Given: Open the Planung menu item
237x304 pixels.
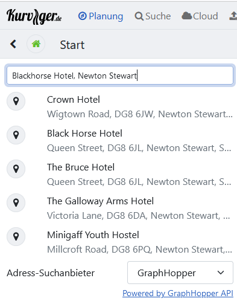Looking at the screenshot, I should click(101, 16).
